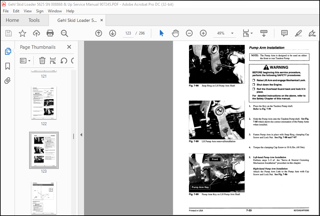The height and width of the screenshot is (216, 320).
Task: Open the File menu
Action: (x=6, y=11)
